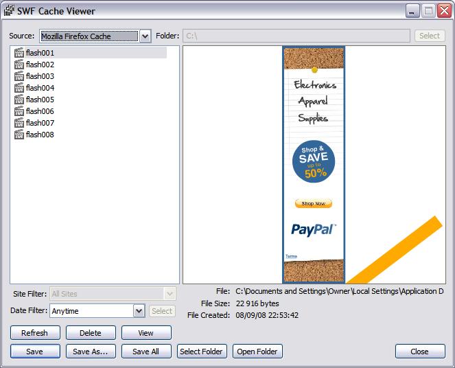
Task: Click Select button next to Folder
Action: [x=430, y=36]
